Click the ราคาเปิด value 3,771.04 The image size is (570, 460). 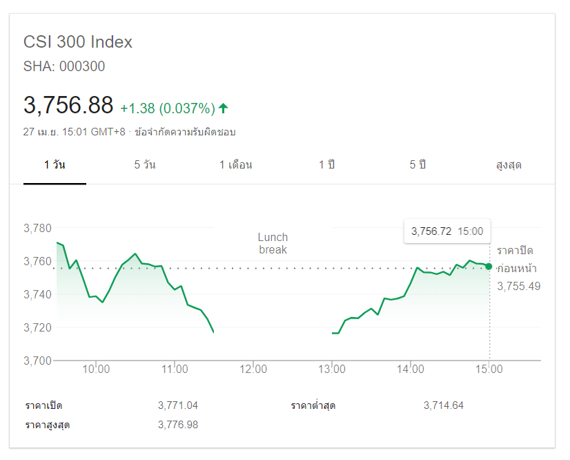pyautogui.click(x=178, y=405)
